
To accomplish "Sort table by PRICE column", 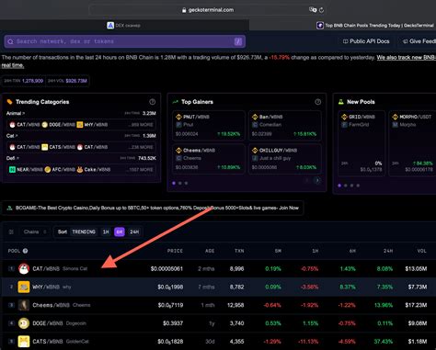I will (x=175, y=251).
